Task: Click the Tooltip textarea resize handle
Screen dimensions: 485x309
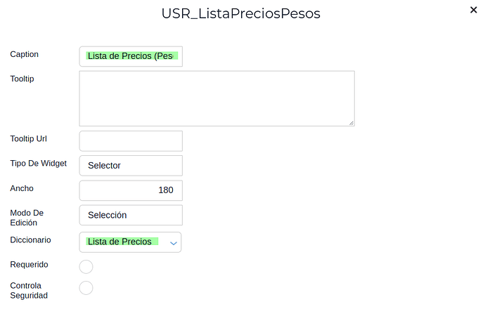Action: 351,122
